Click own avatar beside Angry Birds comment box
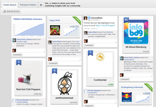156x107 pixels. pyautogui.click(x=50, y=59)
